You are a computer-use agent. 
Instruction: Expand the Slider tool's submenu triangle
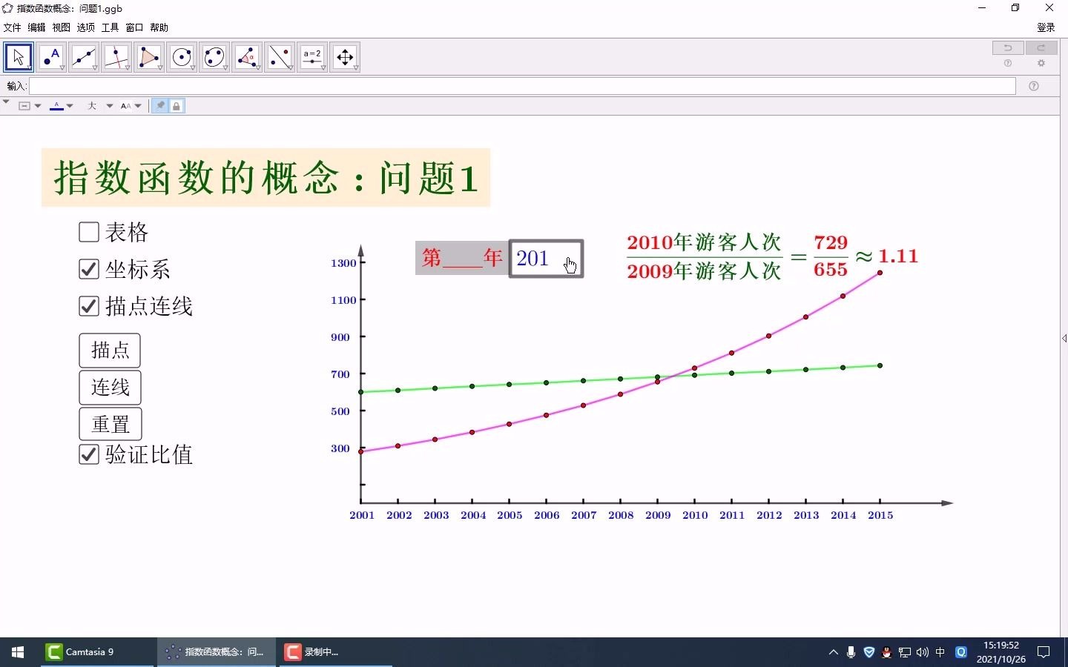[323, 68]
